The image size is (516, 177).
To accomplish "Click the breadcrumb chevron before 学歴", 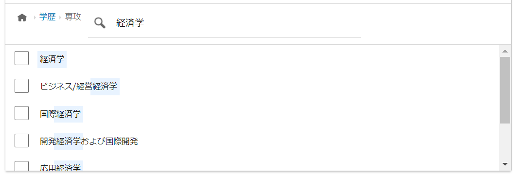I will click(35, 18).
